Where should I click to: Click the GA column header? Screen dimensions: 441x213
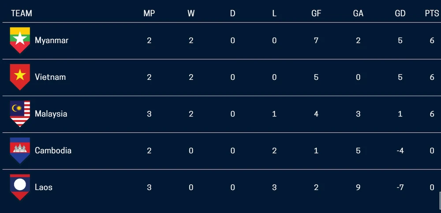point(358,13)
